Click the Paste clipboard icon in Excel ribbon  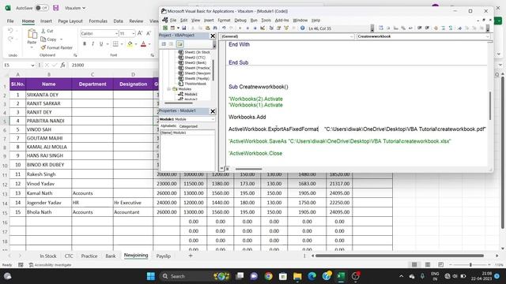[32, 33]
